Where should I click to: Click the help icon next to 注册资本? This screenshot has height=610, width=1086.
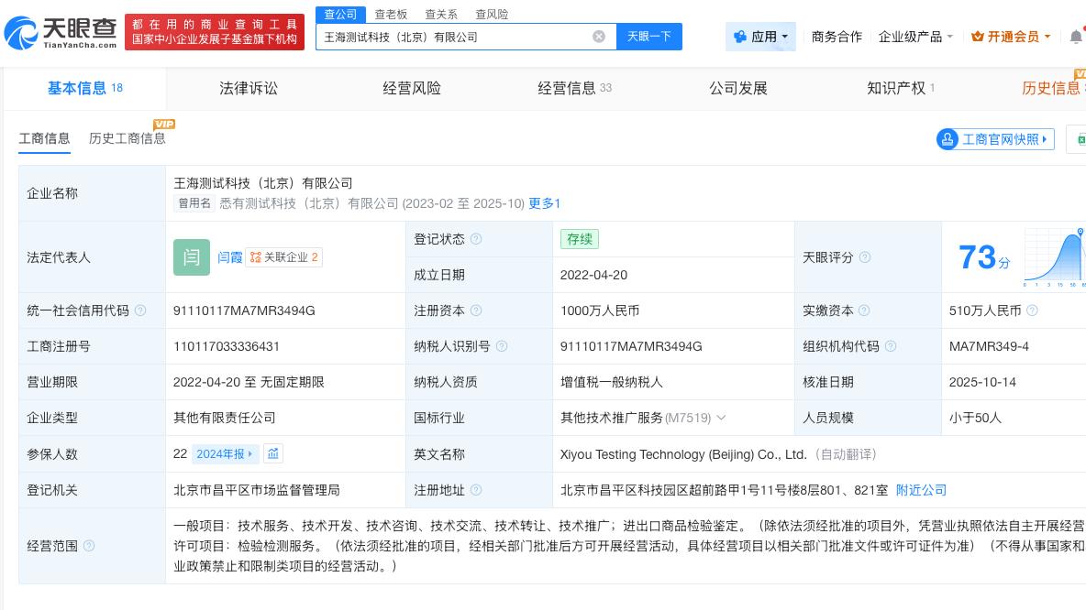476,310
